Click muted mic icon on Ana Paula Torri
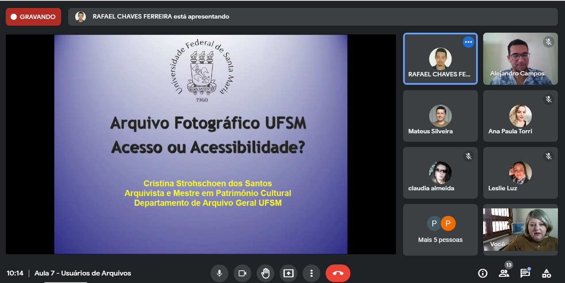The width and height of the screenshot is (565, 283). click(x=549, y=99)
